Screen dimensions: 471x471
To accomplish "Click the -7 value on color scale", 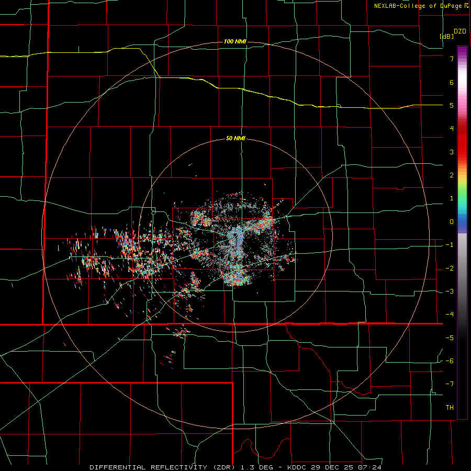I will click(x=450, y=384).
